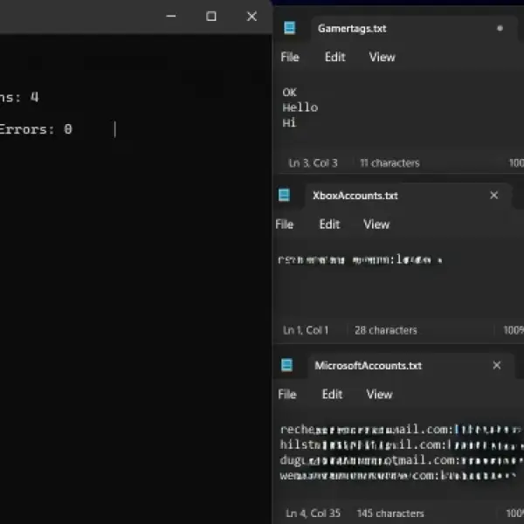Click the account line in XboxAccounts.txt
The height and width of the screenshot is (524, 524).
360,259
